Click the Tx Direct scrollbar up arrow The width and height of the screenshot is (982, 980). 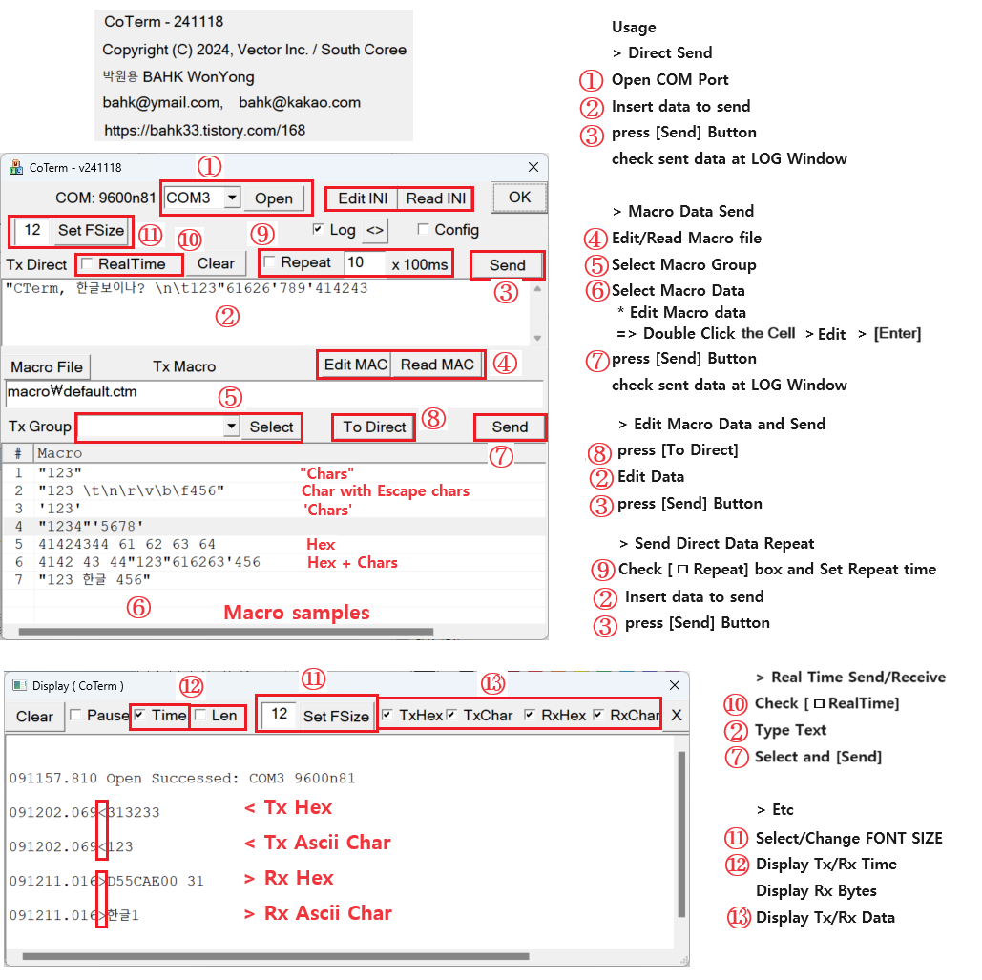[x=537, y=289]
